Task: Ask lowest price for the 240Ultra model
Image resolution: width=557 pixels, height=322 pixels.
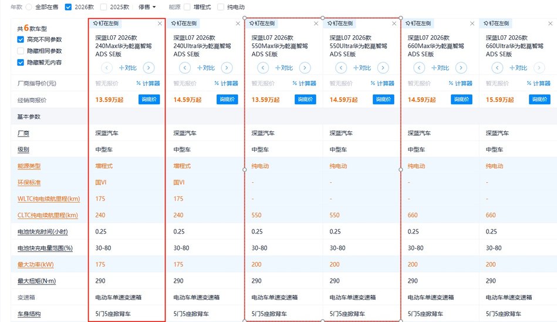Action: point(227,99)
